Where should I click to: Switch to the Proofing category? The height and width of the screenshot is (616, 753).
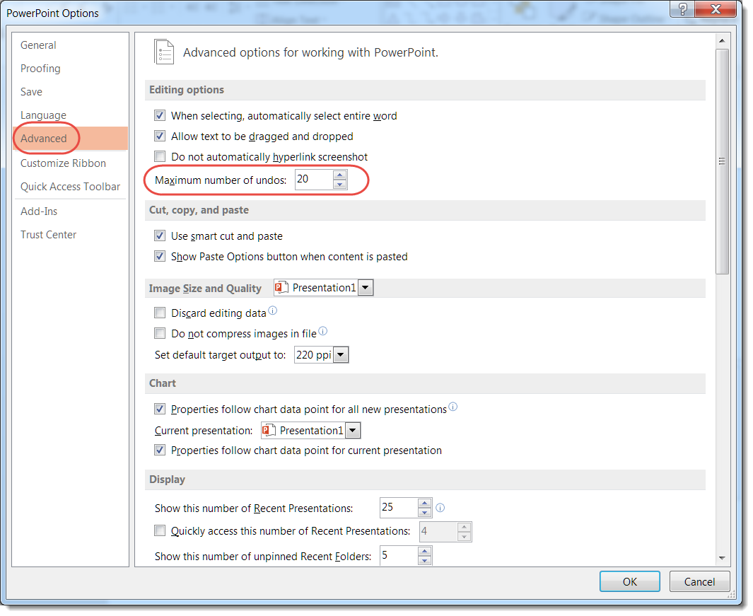pyautogui.click(x=40, y=69)
